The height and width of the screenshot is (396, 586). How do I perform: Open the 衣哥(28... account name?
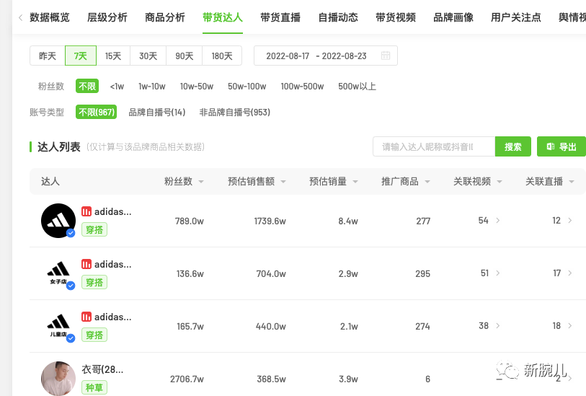pyautogui.click(x=102, y=370)
